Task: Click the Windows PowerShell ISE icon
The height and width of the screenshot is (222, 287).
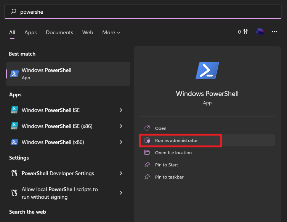Action: (14, 110)
